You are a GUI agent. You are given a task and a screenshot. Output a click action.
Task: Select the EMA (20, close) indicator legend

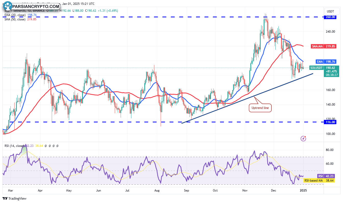tap(15, 15)
